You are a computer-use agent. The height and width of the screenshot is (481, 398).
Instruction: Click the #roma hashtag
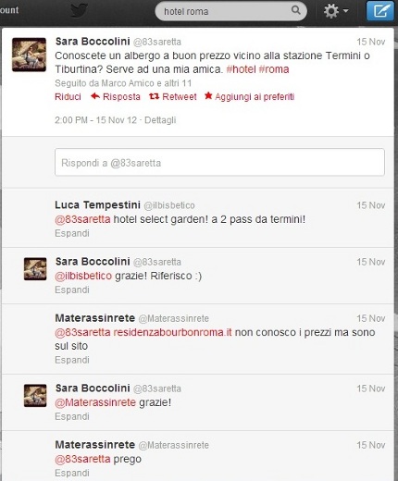coord(274,69)
